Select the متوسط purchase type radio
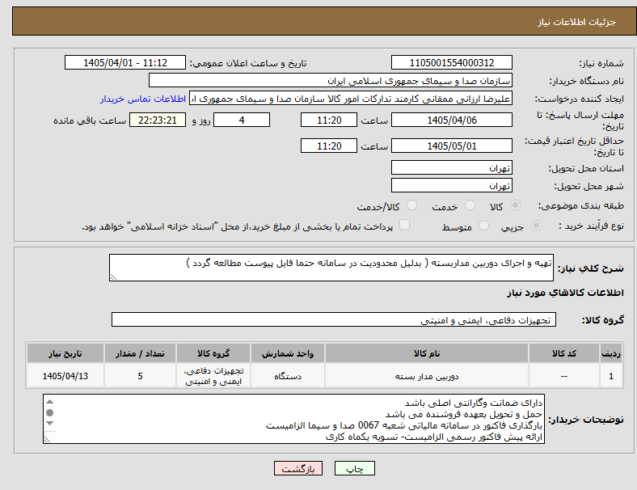Screen dimensions: 637x490 pyautogui.click(x=483, y=225)
